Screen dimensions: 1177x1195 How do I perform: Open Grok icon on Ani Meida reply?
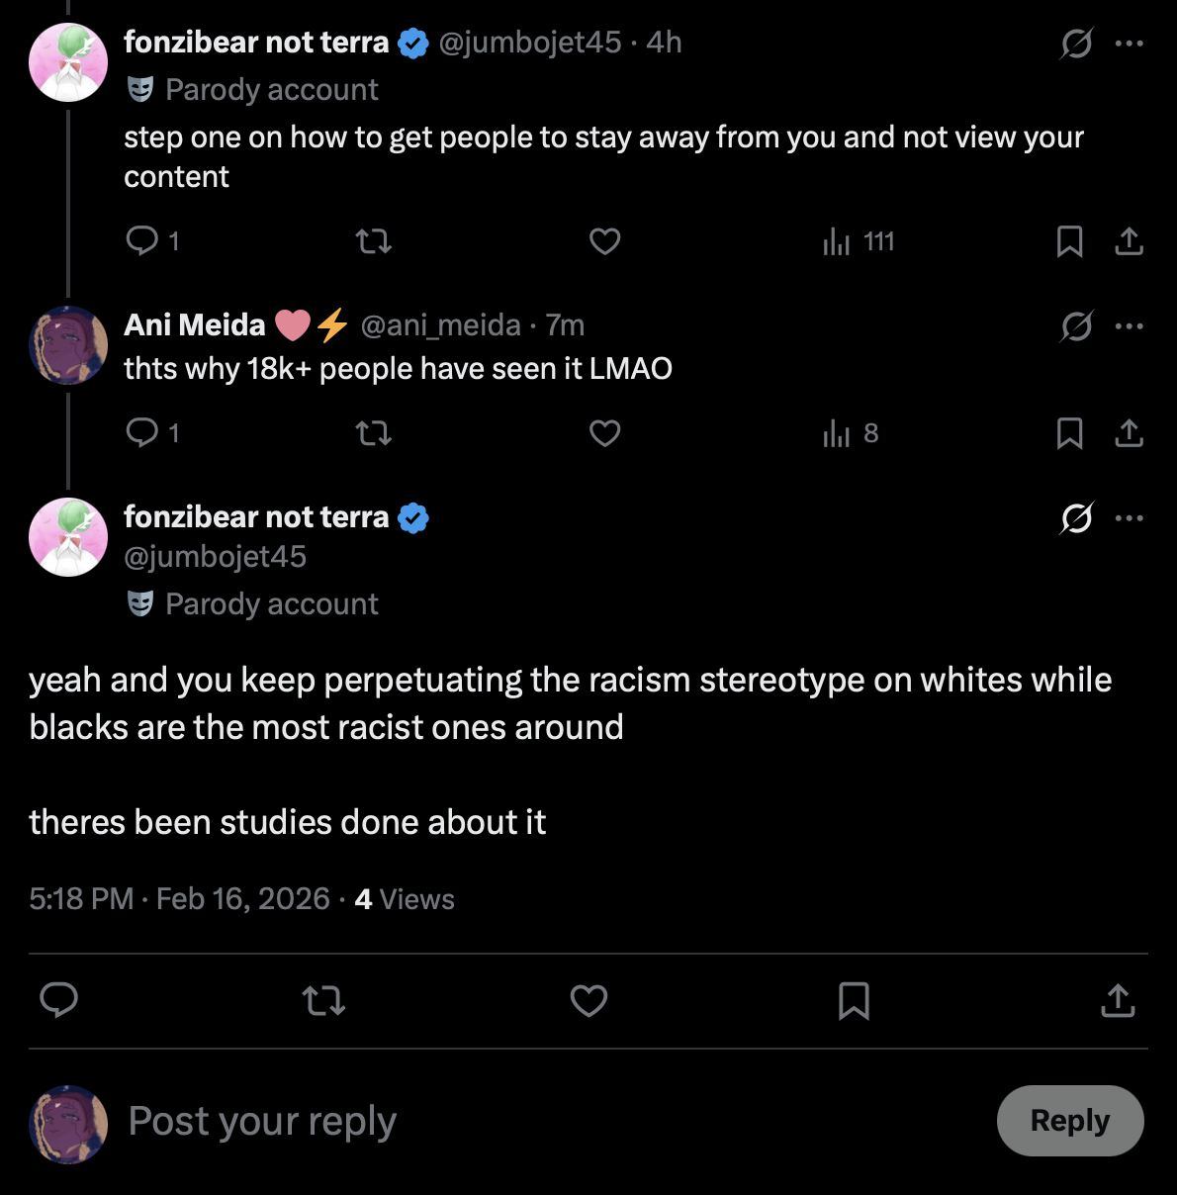coord(1076,325)
